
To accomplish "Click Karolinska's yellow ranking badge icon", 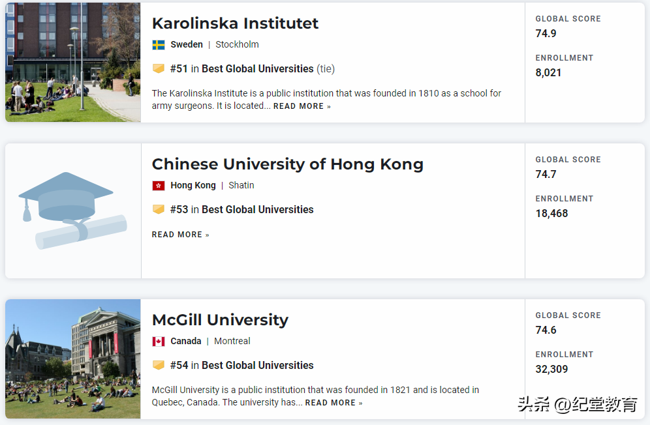I will pos(159,68).
